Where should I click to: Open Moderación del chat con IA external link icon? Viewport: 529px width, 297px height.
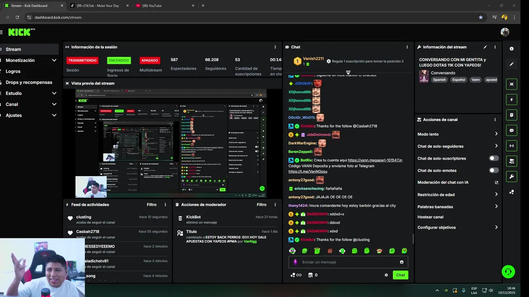tap(496, 182)
